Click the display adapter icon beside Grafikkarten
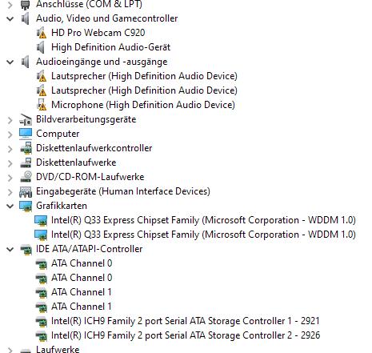 [x=26, y=206]
